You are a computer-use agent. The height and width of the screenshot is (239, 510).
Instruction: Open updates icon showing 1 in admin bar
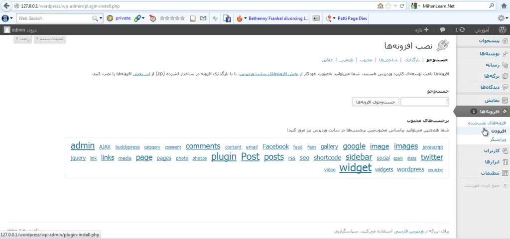point(460,29)
